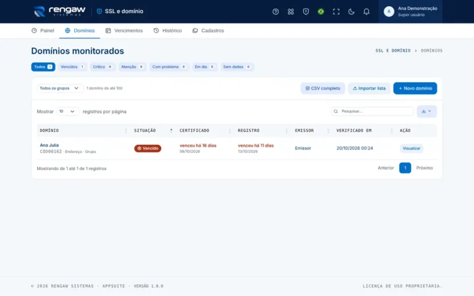This screenshot has width=474, height=296.
Task: Export with the CSV completo button
Action: point(323,88)
